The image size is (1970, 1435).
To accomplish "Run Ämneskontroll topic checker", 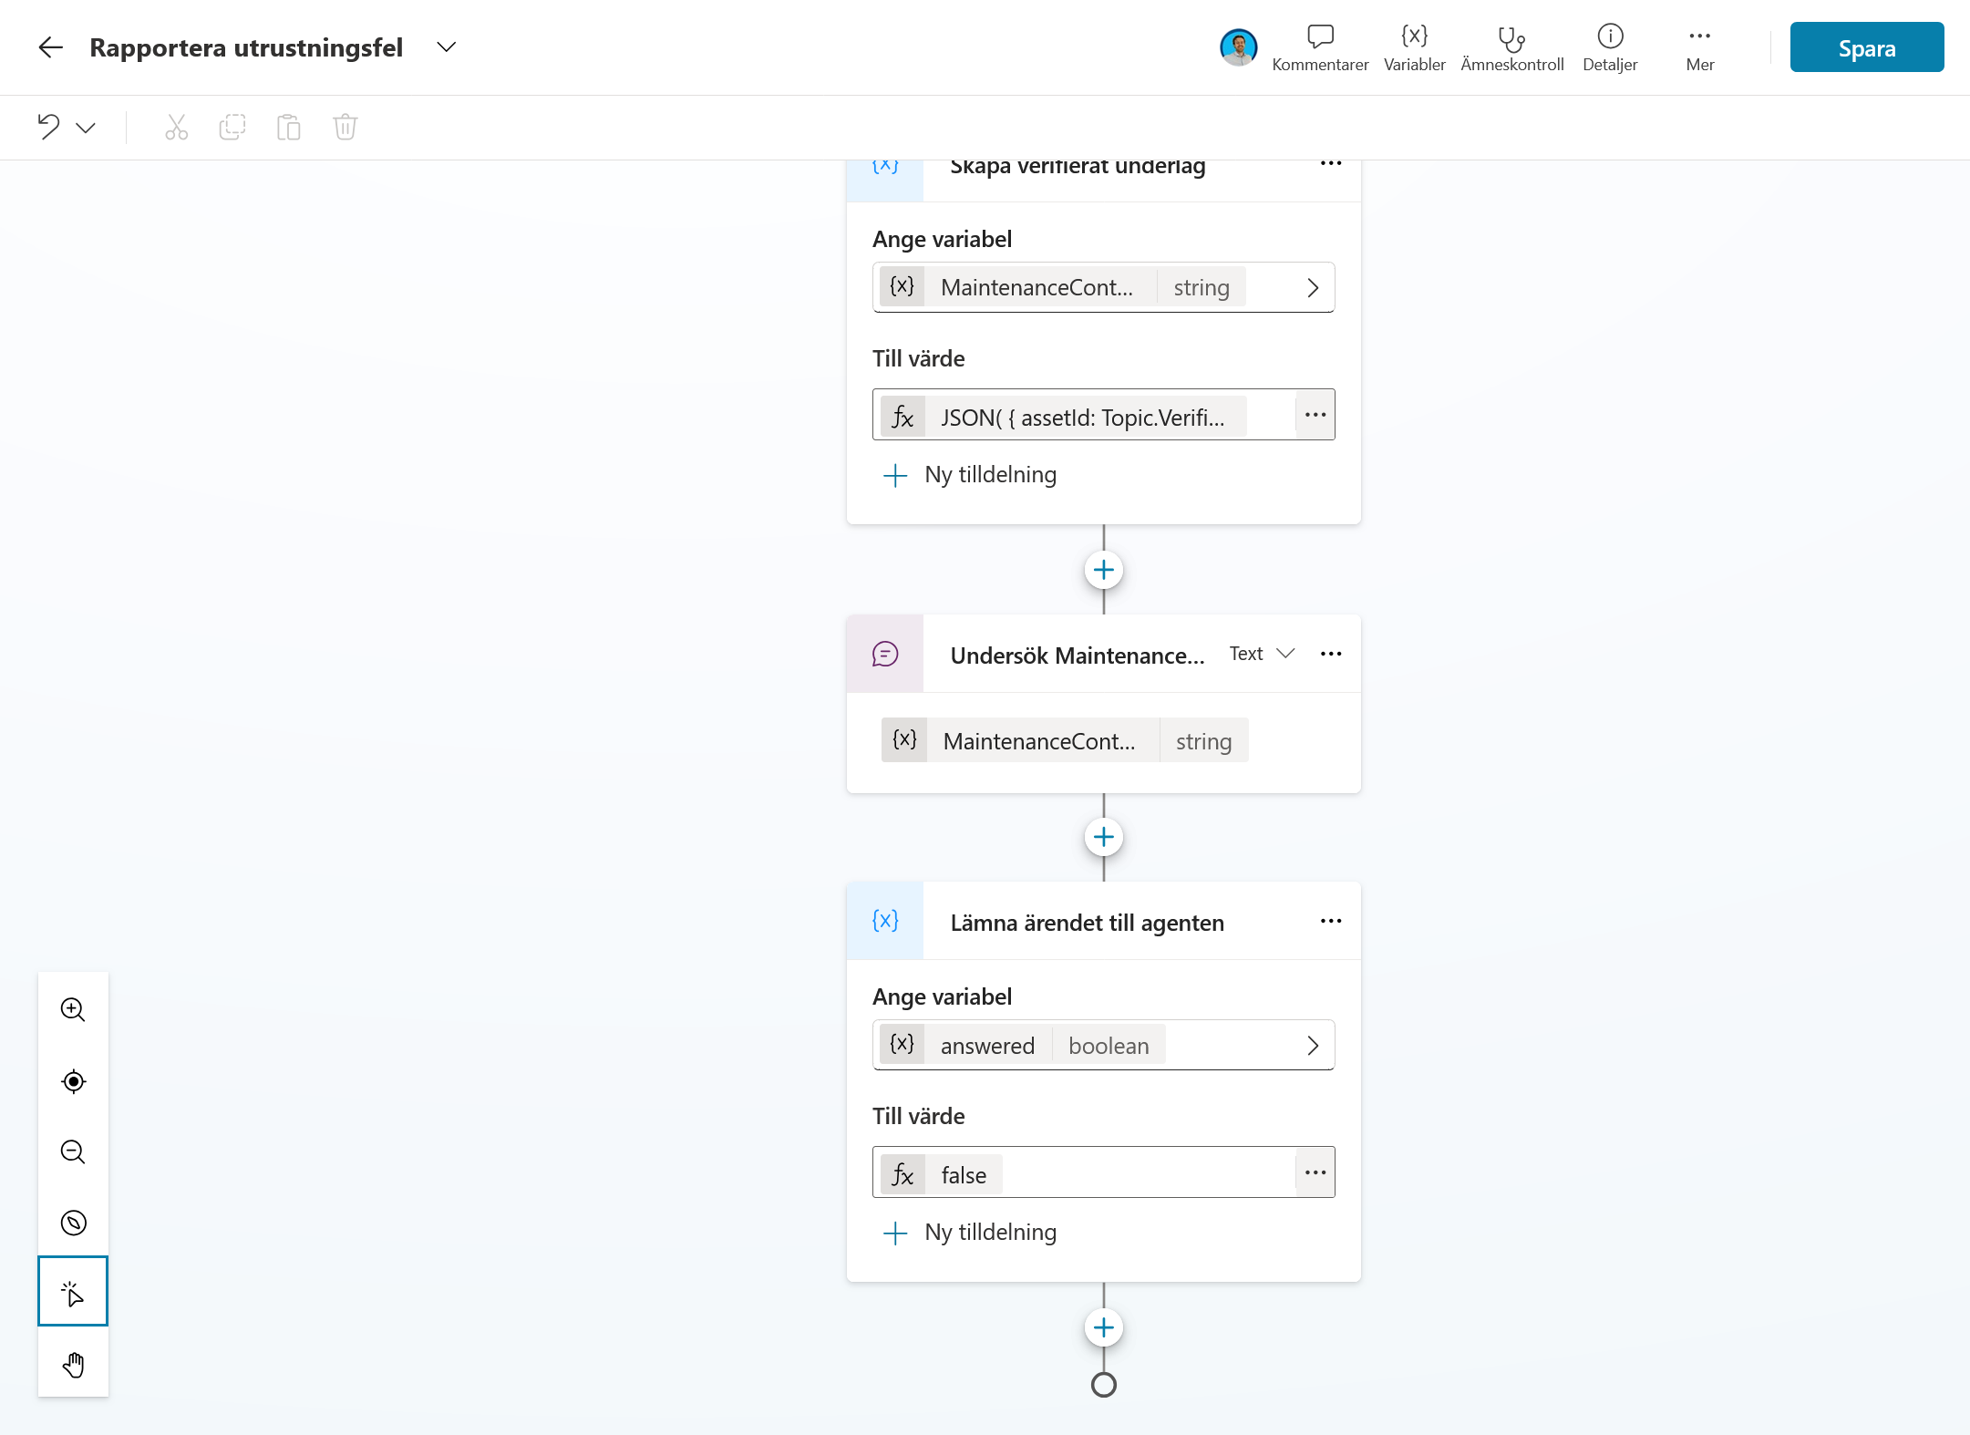I will click(1511, 47).
